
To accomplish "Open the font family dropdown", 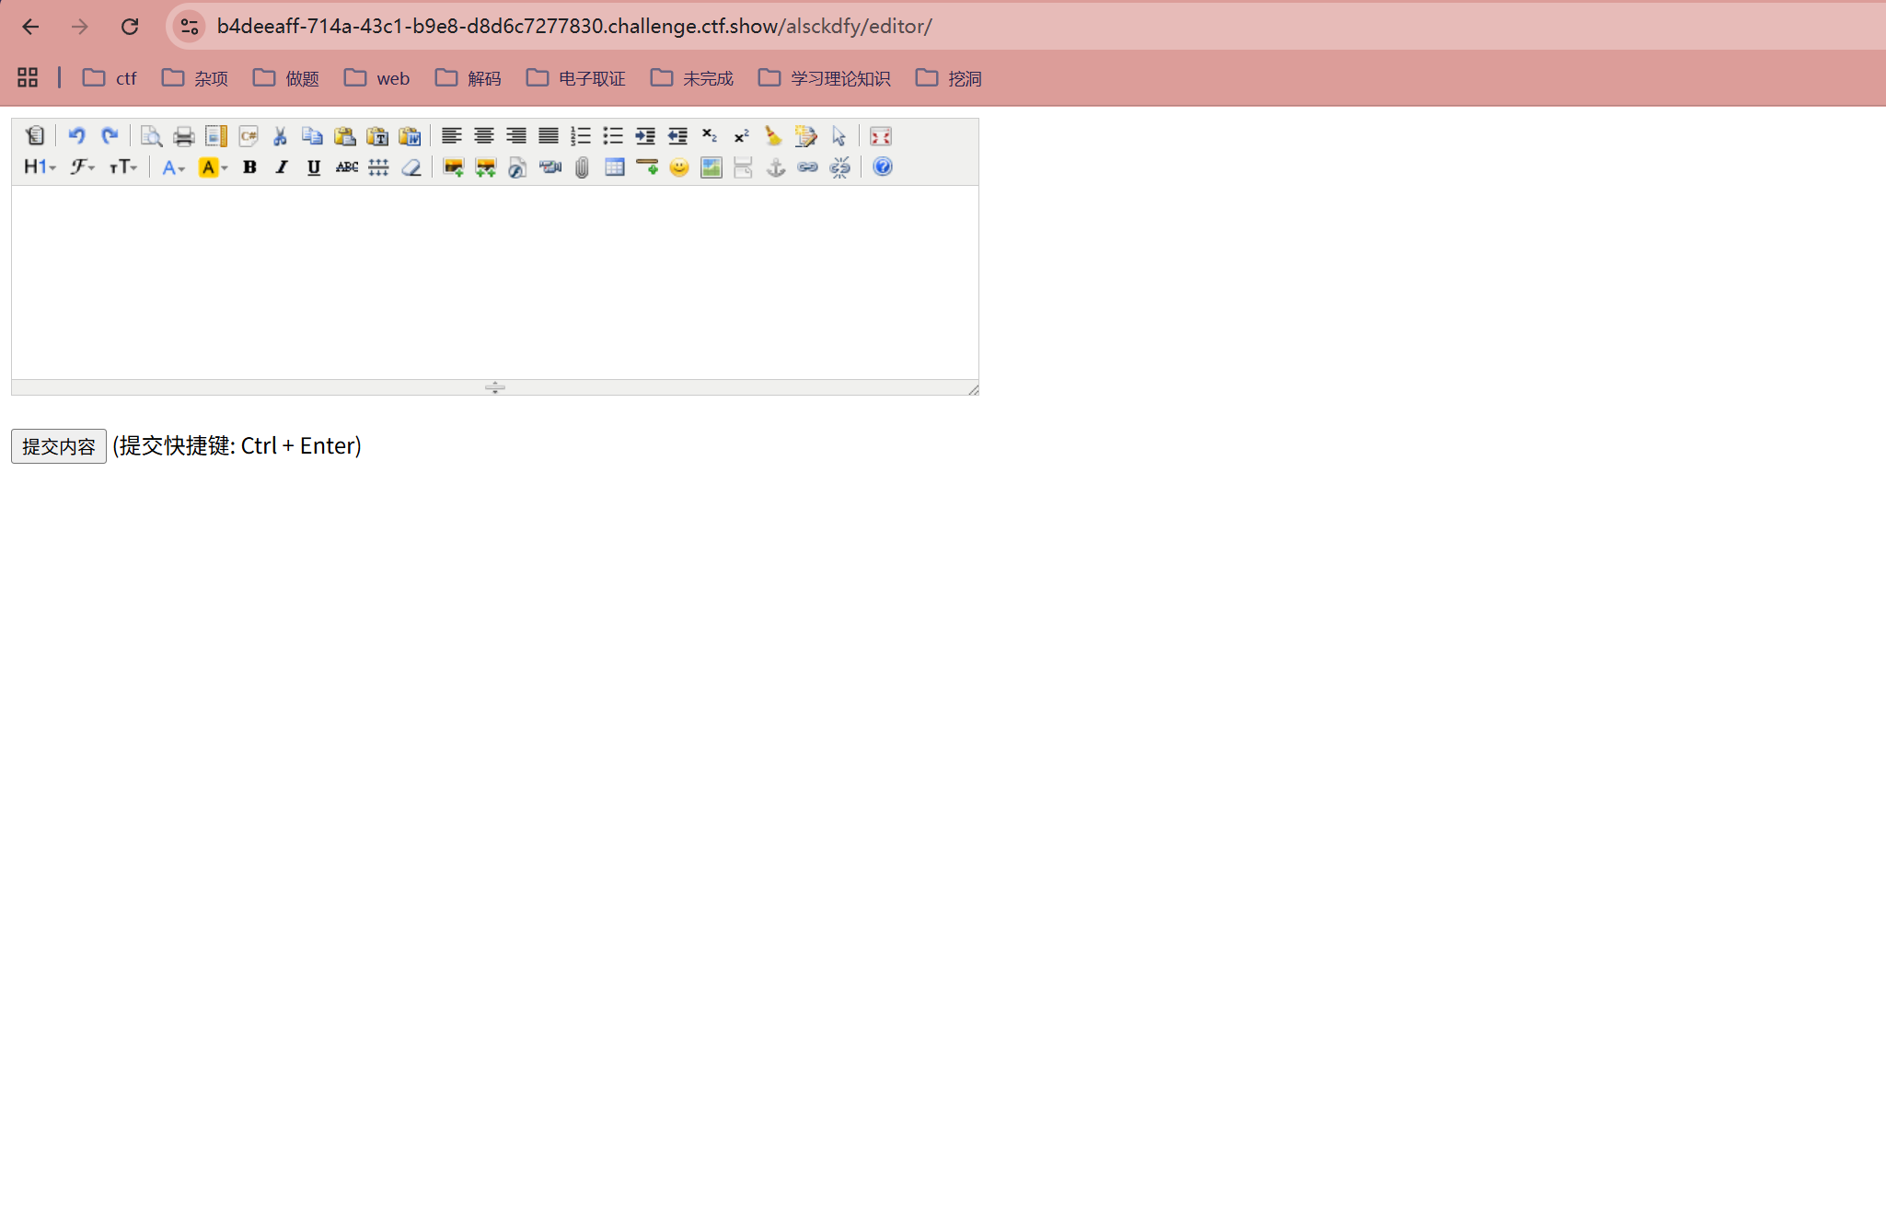I will [82, 167].
